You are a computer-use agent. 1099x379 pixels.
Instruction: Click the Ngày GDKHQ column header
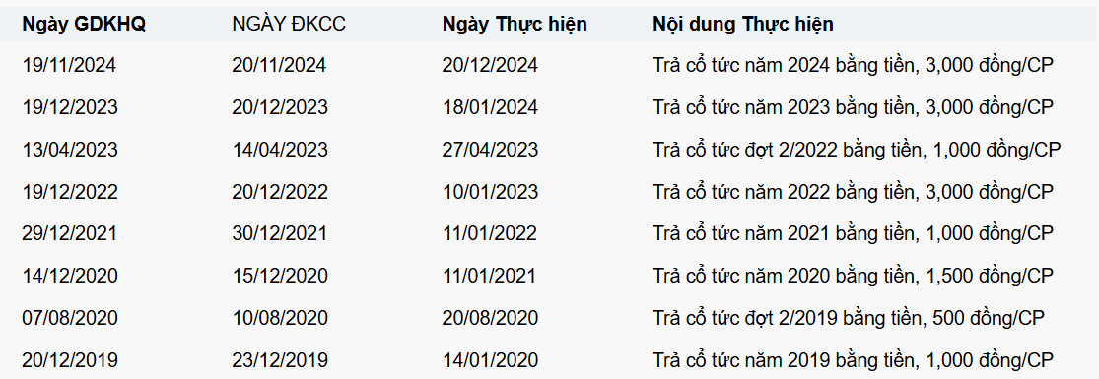pyautogui.click(x=84, y=24)
